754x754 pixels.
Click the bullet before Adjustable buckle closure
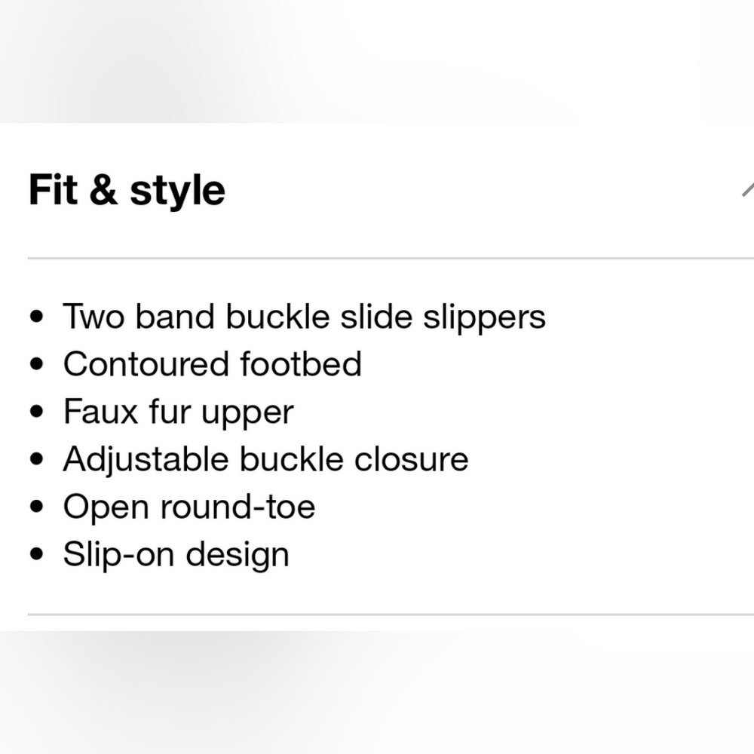point(36,459)
